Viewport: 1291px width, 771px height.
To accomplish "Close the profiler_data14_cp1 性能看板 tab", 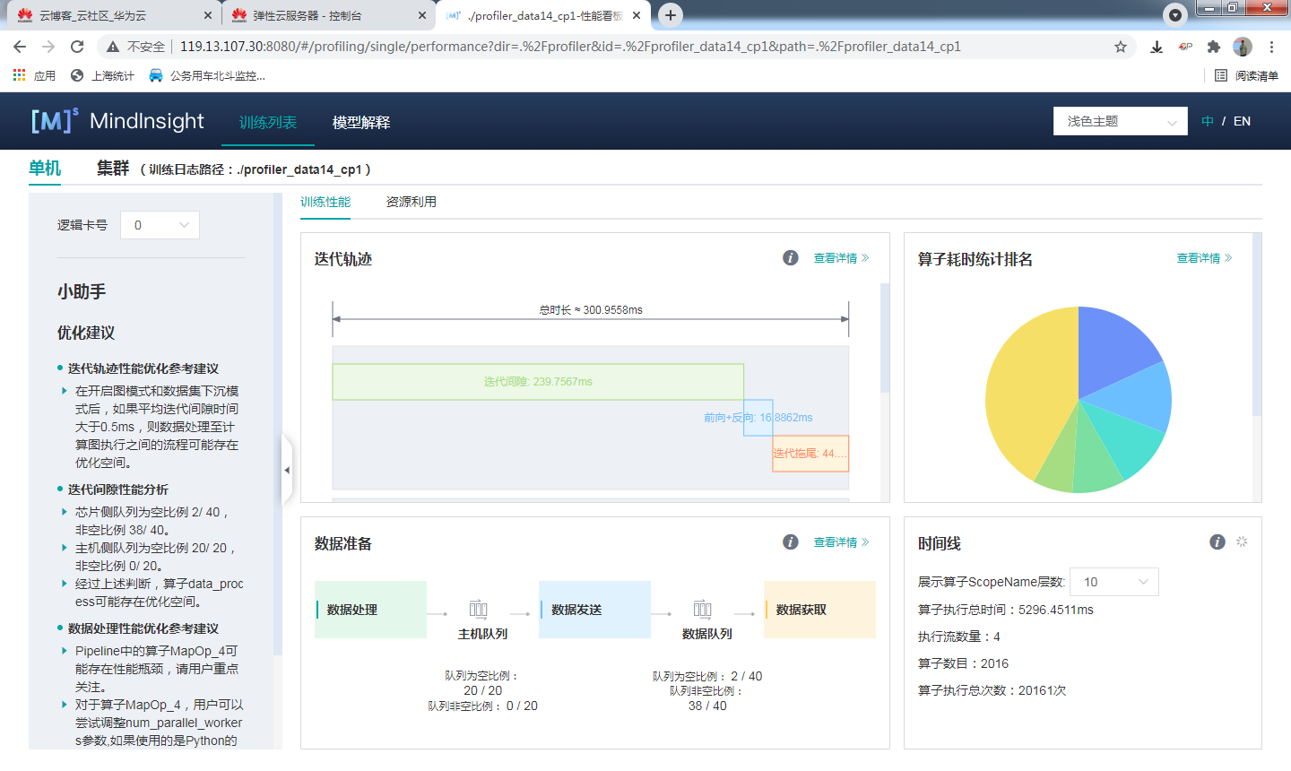I will (637, 15).
